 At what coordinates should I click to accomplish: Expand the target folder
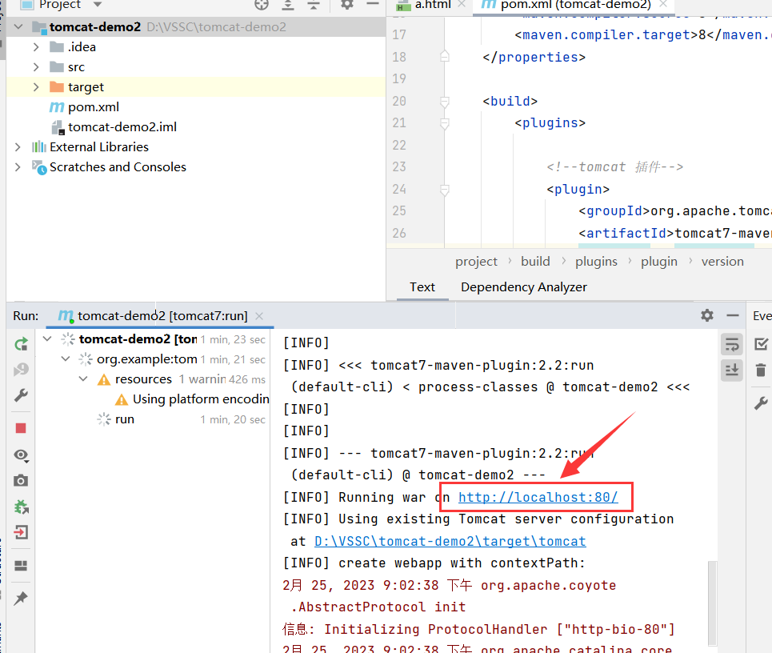coord(36,87)
